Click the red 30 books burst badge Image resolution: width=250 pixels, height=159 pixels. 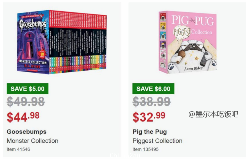click(x=42, y=54)
